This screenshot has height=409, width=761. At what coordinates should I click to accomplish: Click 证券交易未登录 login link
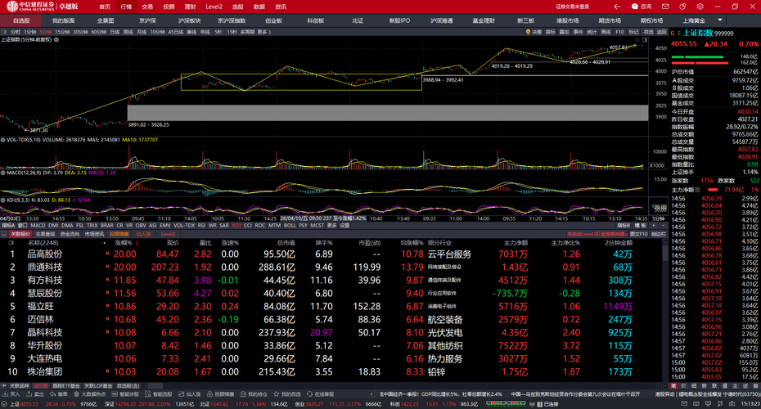point(572,7)
